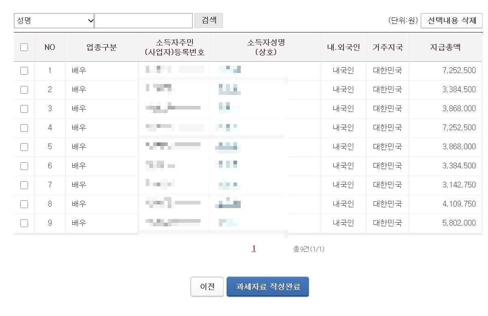
Task: Click the search text input field
Action: tap(144, 20)
